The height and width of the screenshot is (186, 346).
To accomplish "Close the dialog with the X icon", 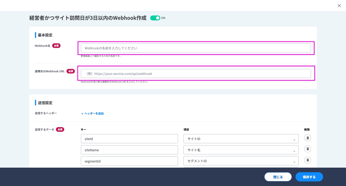I will pyautogui.click(x=339, y=5).
